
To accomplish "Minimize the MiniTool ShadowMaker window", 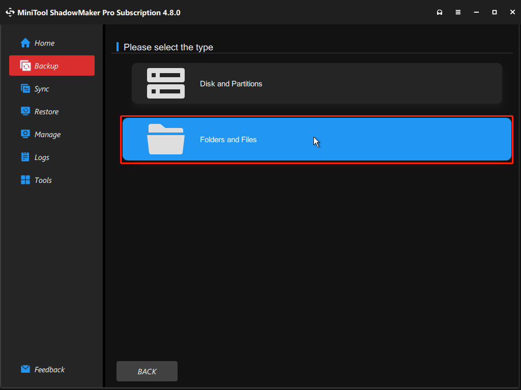I will (x=476, y=12).
